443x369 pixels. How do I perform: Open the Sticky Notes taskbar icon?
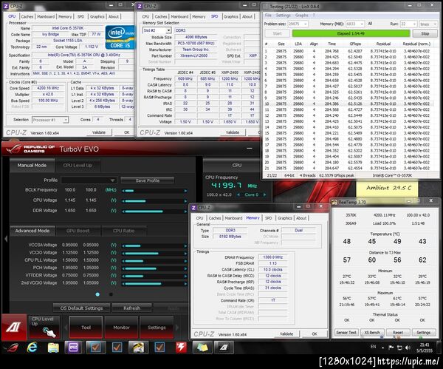(202, 348)
